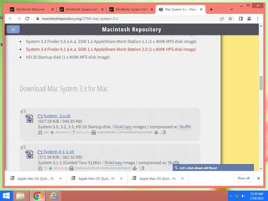This screenshot has width=268, height=201.
Task: Close the Mac System 3.x tab
Action: 201,9
